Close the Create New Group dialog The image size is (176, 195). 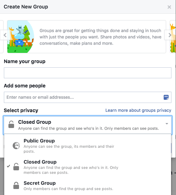click(169, 7)
